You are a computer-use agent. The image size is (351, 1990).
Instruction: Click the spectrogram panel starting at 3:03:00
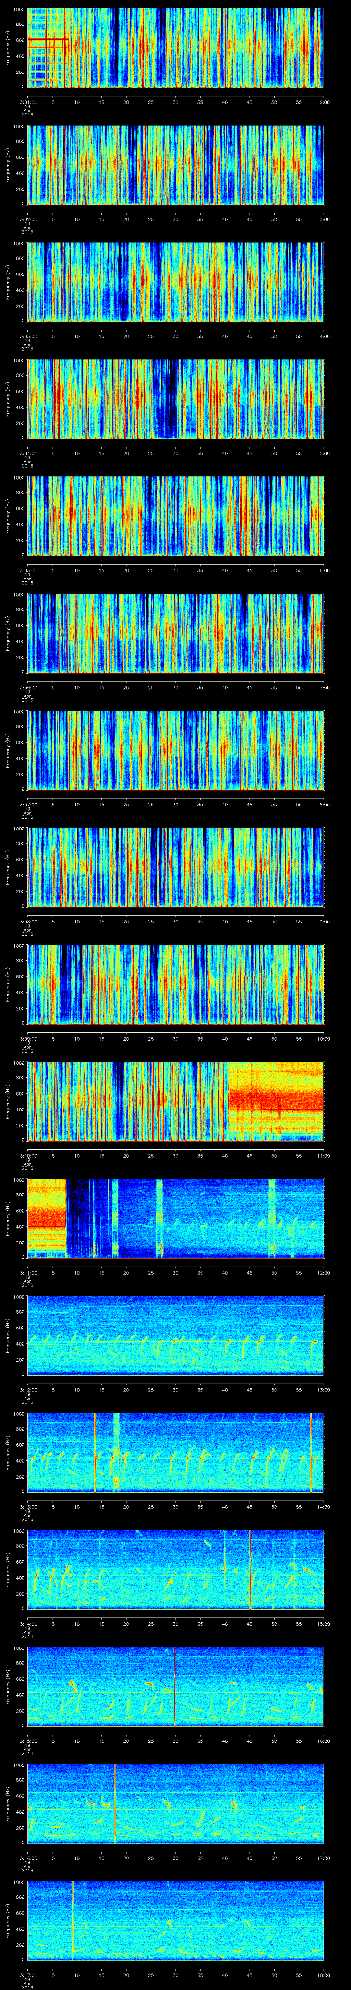176,282
